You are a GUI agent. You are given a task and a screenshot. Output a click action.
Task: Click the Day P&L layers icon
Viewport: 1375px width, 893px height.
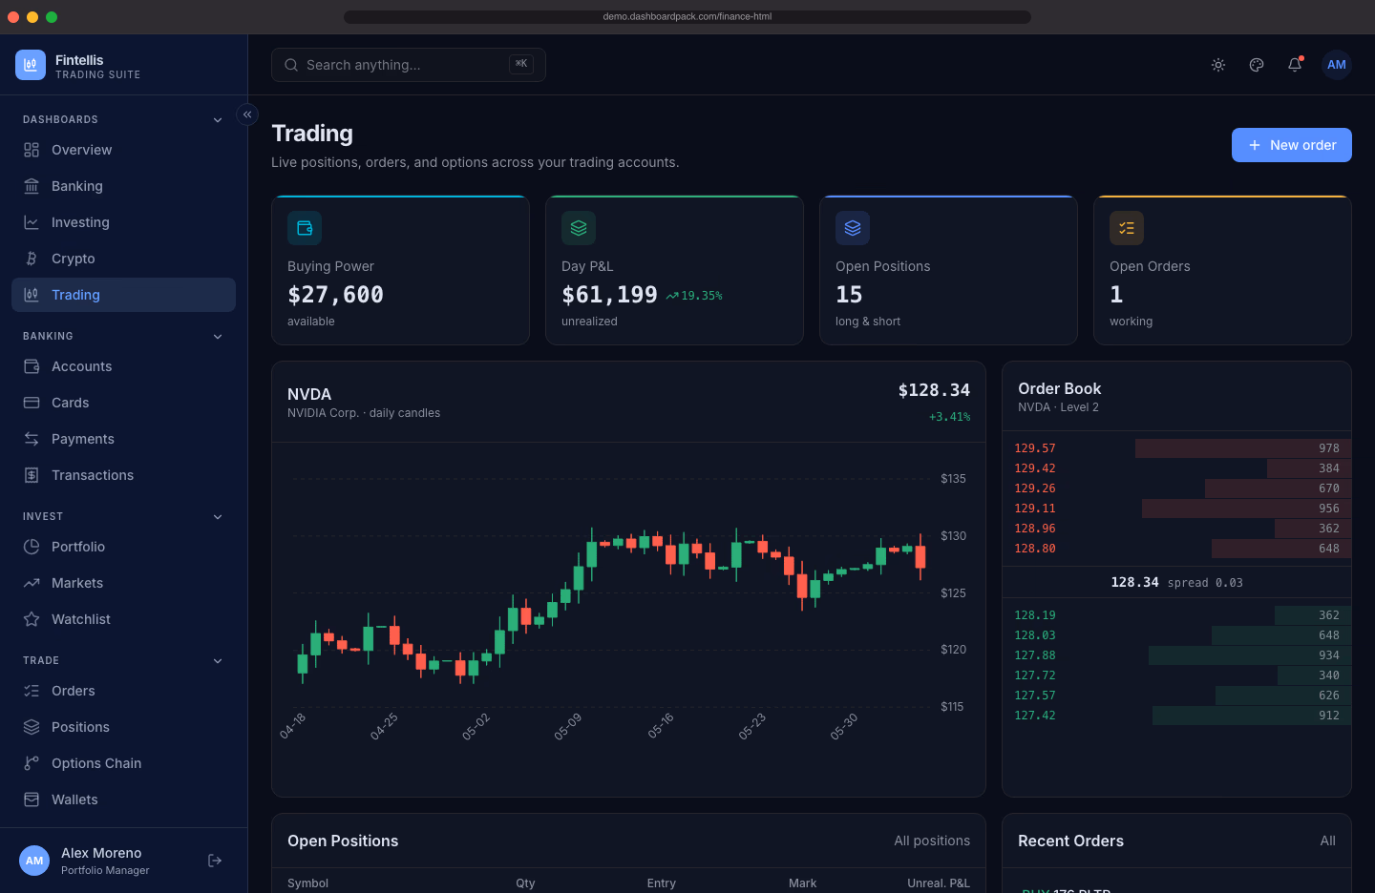tap(579, 228)
